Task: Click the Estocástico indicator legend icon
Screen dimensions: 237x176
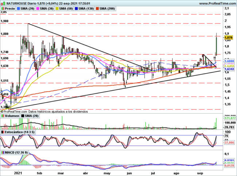Action: [x=3, y=132]
